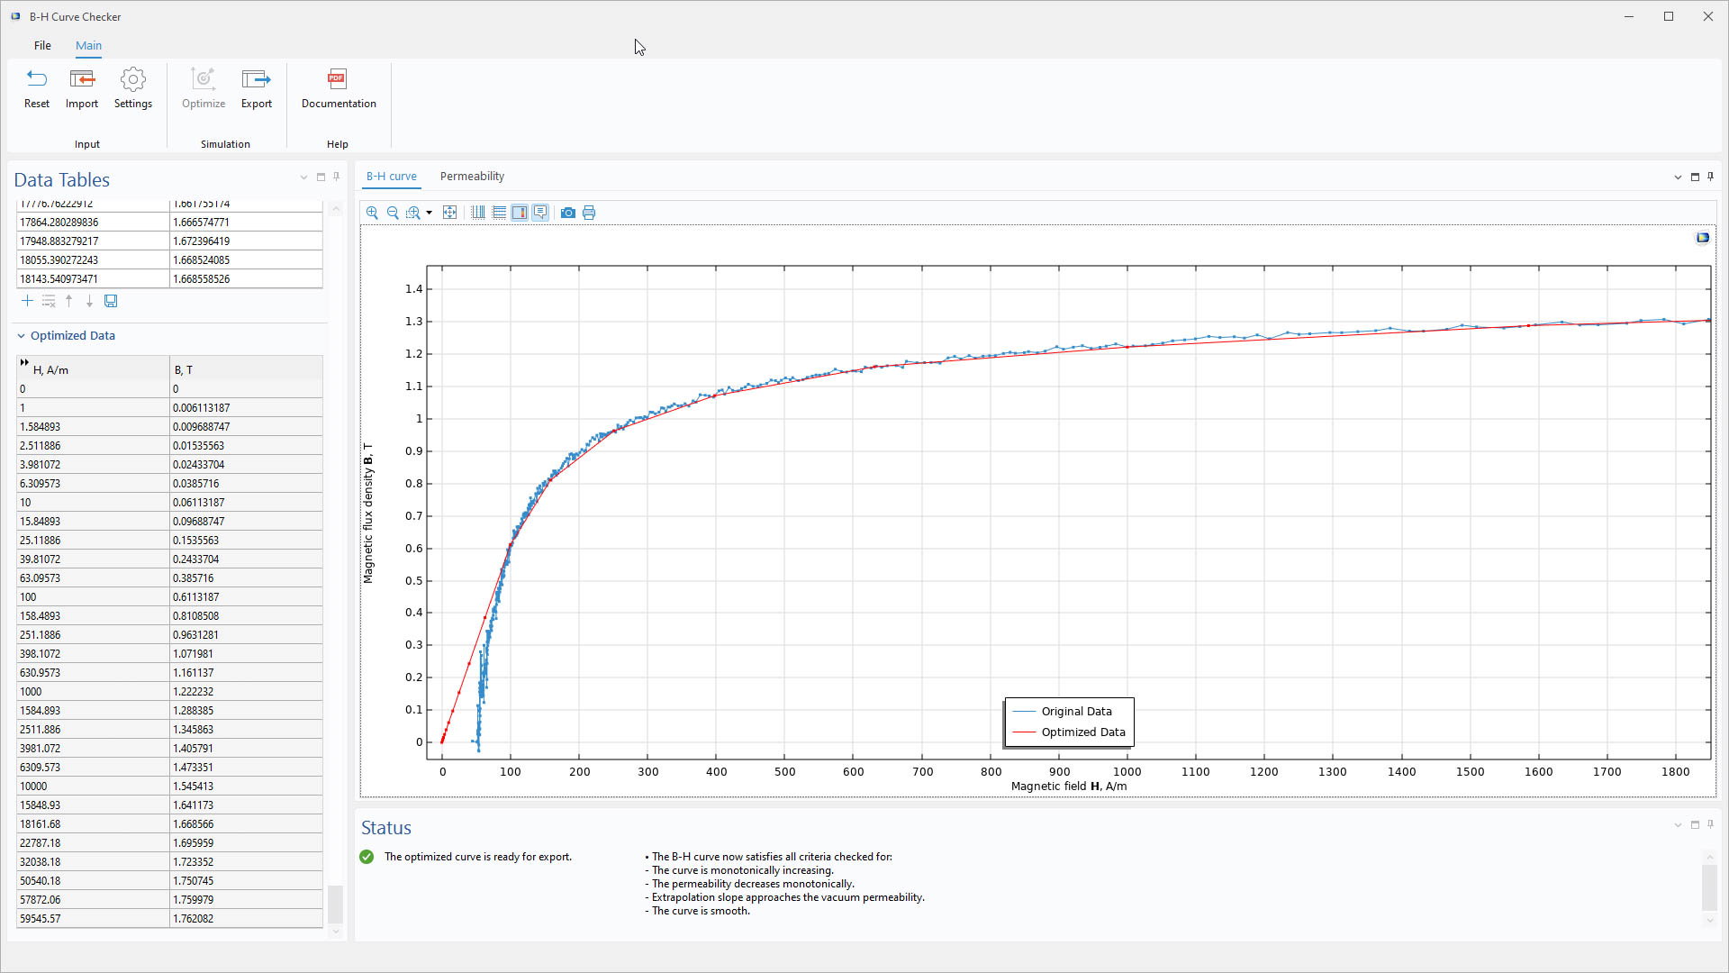Collapse the Optimized Data section
The image size is (1729, 973).
pos(20,335)
